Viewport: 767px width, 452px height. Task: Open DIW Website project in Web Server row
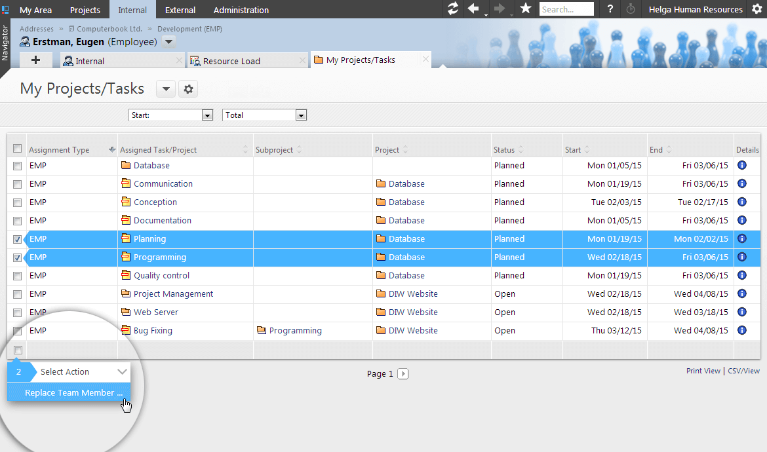(x=413, y=312)
